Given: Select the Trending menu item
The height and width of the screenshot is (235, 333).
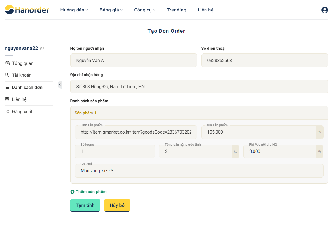Looking at the screenshot, I should click(x=176, y=10).
